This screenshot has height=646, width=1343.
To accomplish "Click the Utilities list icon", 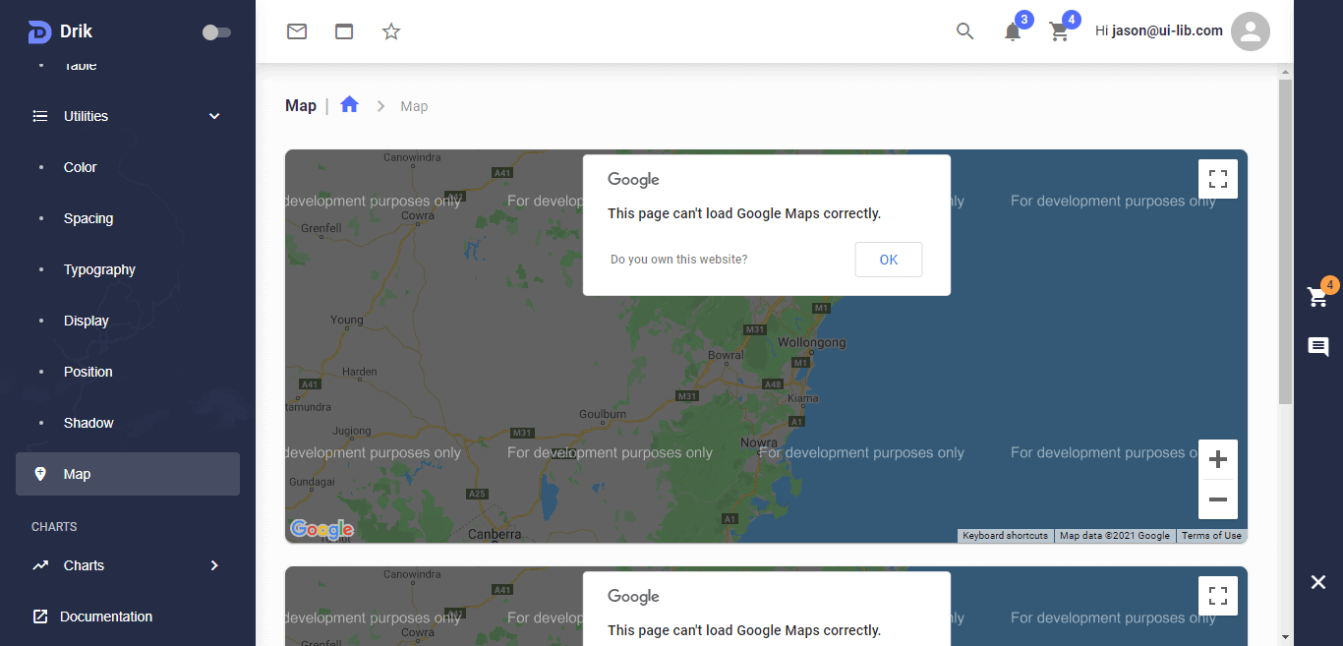I will (40, 116).
